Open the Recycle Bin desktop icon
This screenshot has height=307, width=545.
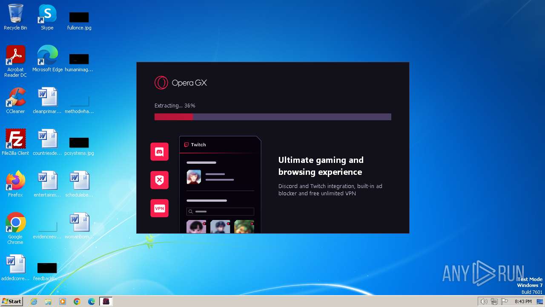(x=15, y=17)
